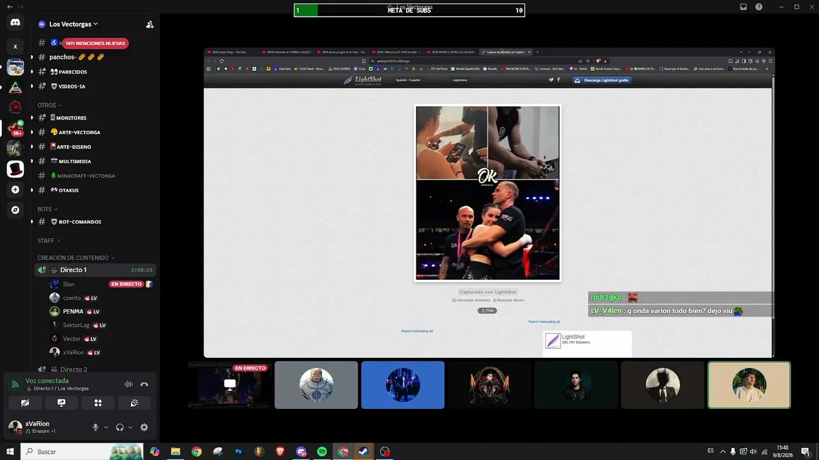Click Descarga Lightshot gratis in shared stream
This screenshot has height=460, width=819.
coord(602,80)
